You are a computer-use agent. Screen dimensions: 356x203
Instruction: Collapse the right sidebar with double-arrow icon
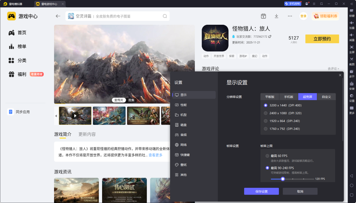352,4
